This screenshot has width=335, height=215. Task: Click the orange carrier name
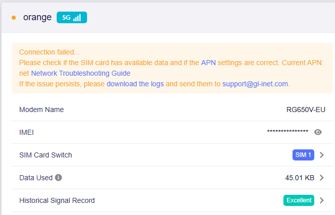coord(37,18)
